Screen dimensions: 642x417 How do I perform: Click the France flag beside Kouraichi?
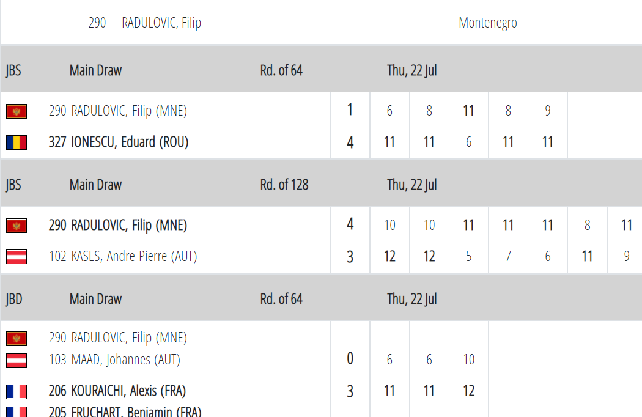(x=17, y=391)
